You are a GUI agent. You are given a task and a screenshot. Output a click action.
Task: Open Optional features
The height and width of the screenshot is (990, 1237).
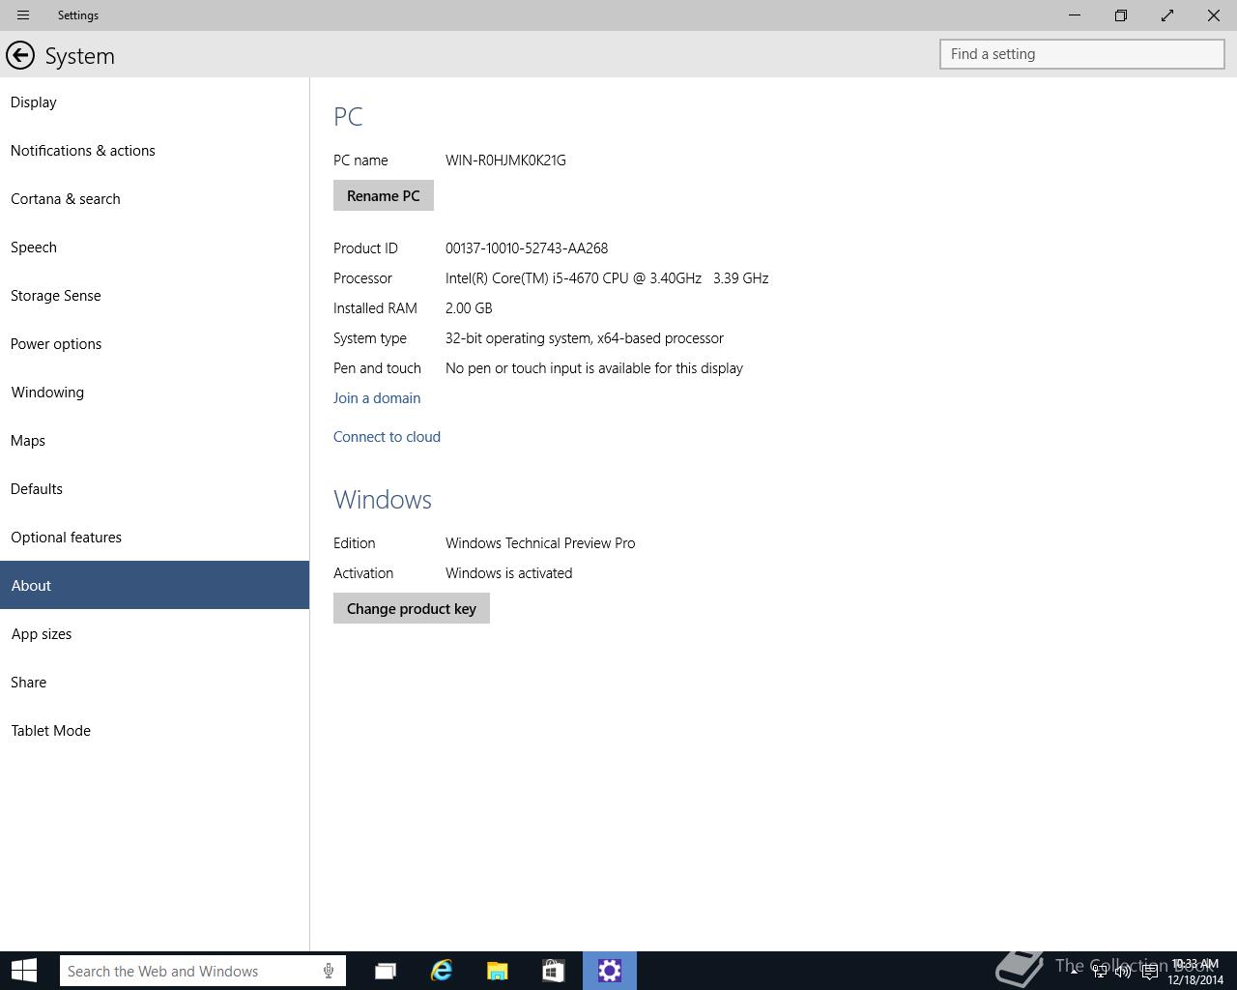155,537
